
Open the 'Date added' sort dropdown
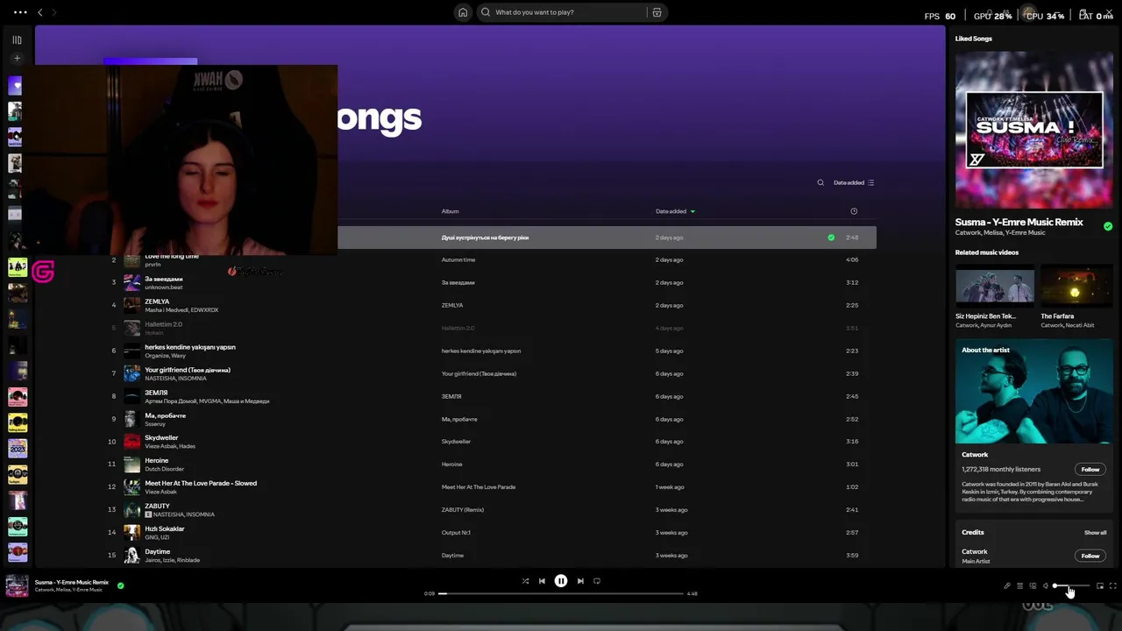coord(854,182)
